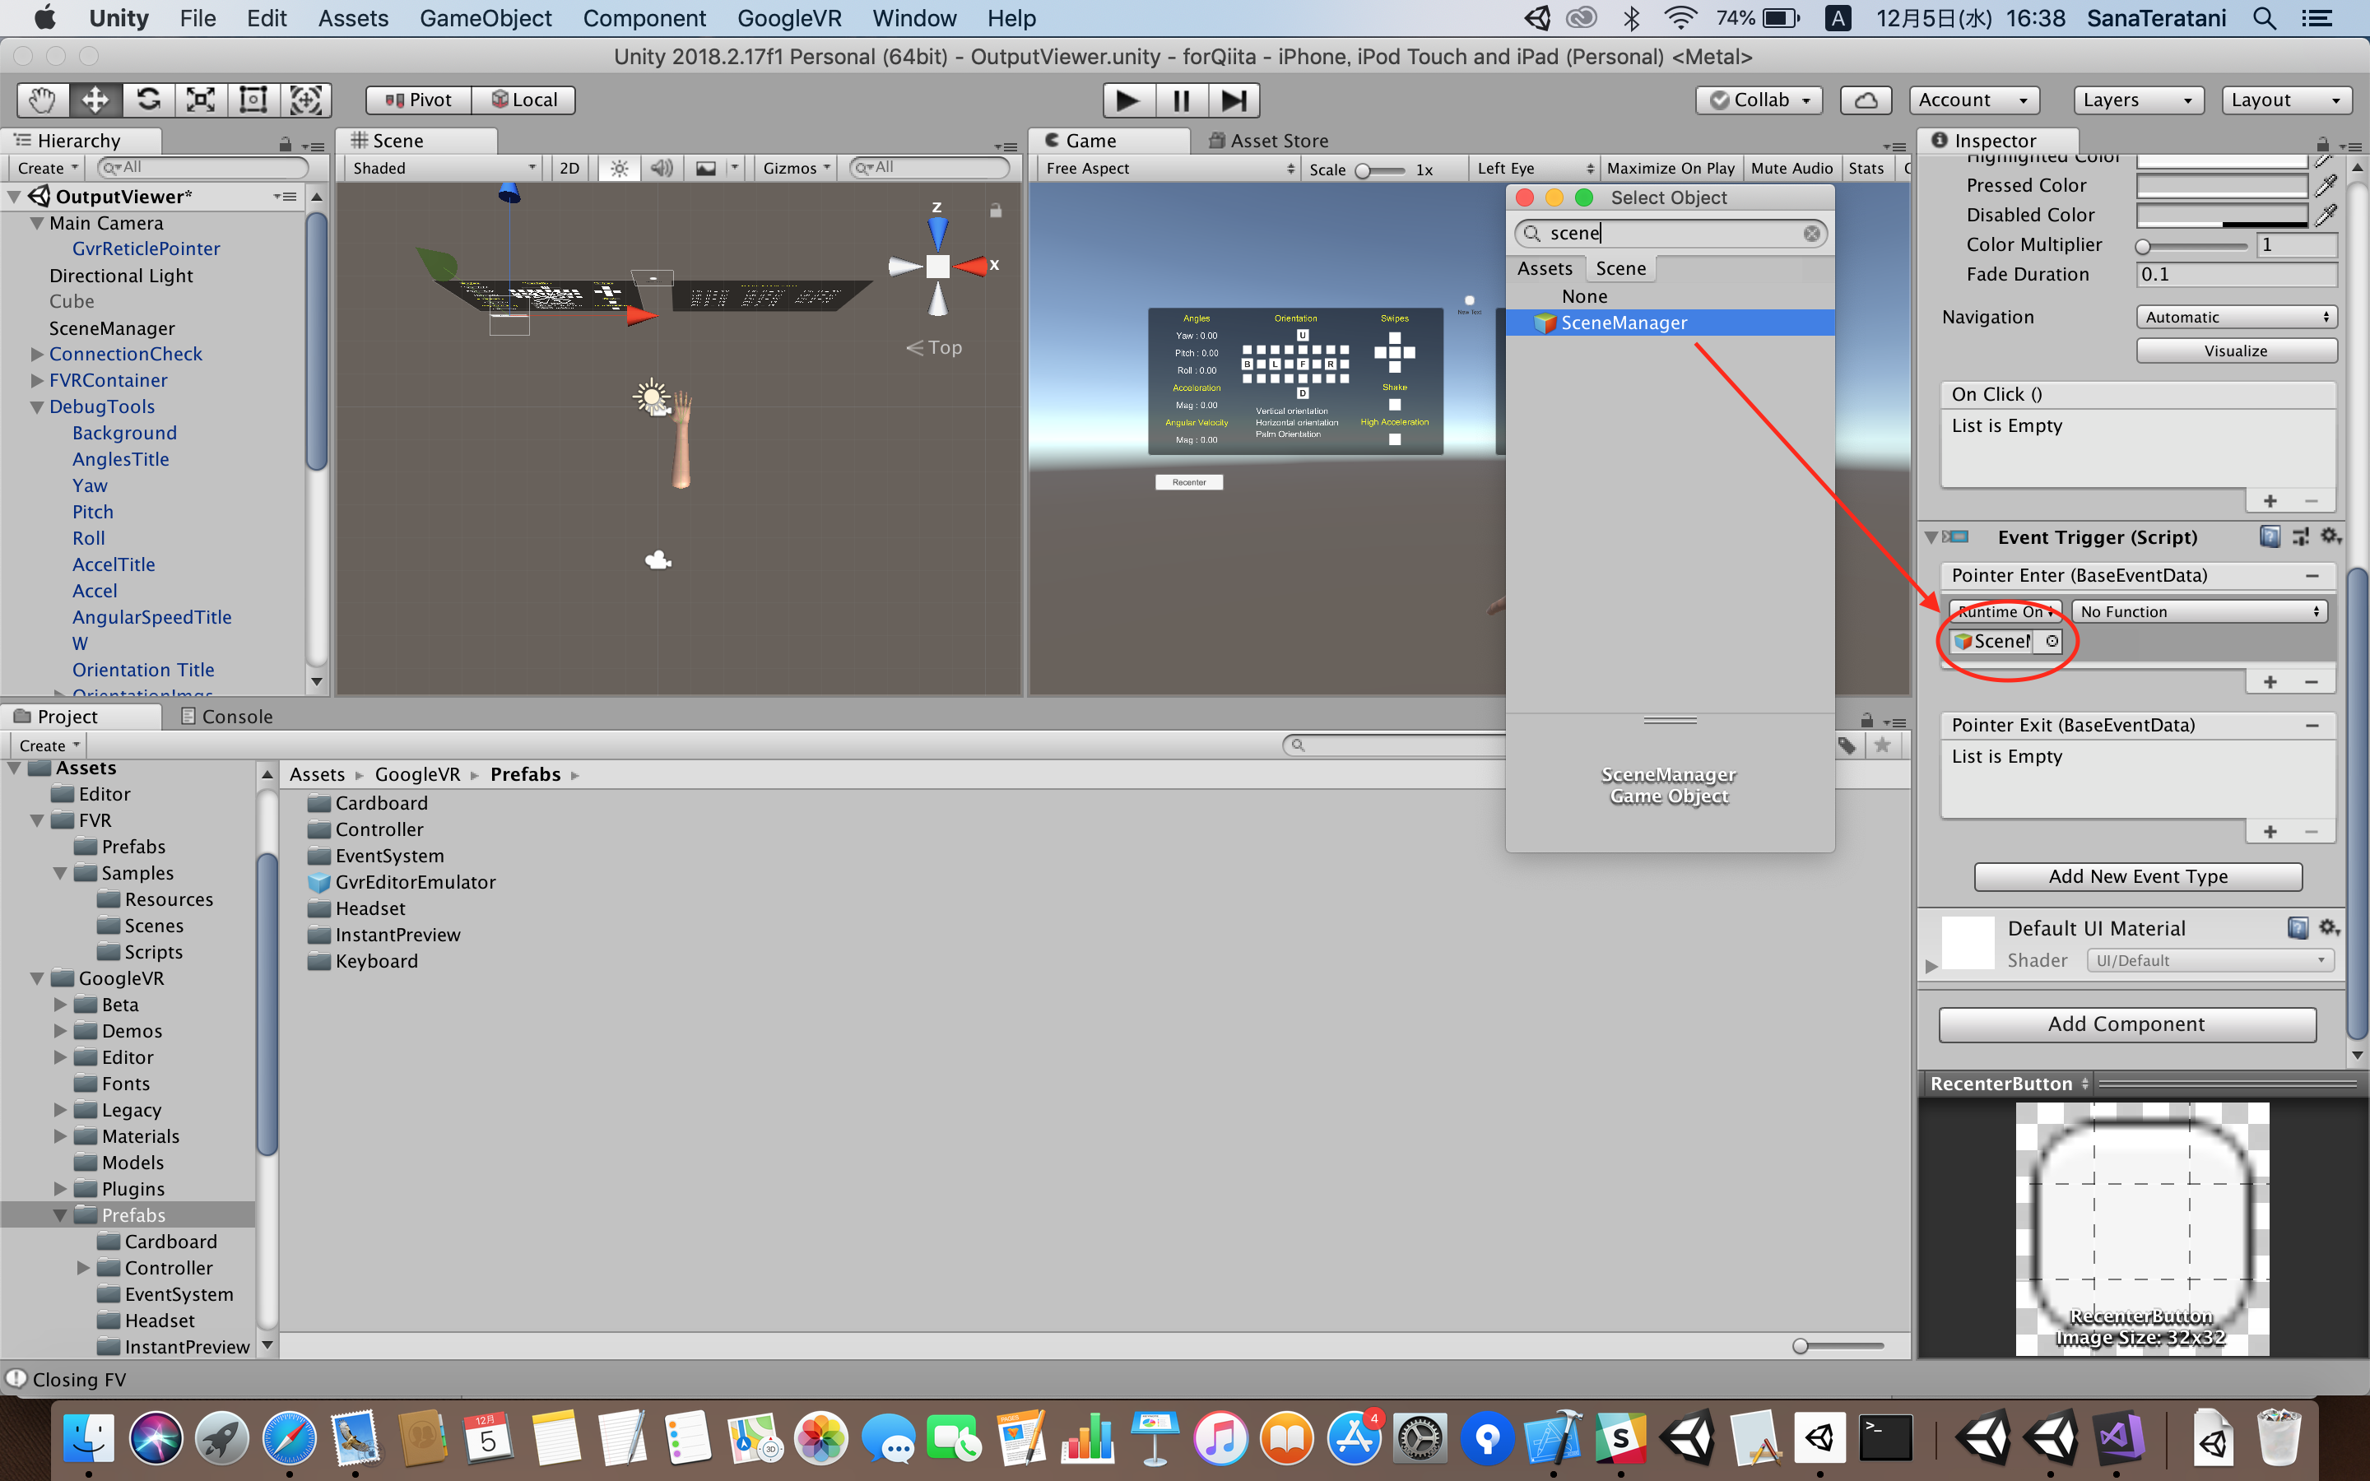Open the Navigation Automatic dropdown

(2236, 318)
